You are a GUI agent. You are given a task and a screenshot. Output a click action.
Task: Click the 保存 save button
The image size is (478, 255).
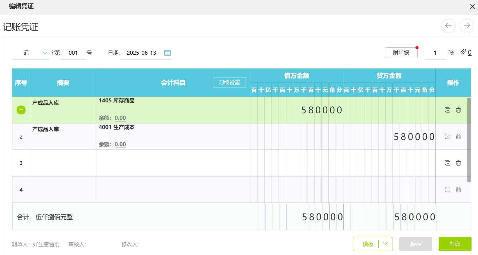pyautogui.click(x=416, y=244)
